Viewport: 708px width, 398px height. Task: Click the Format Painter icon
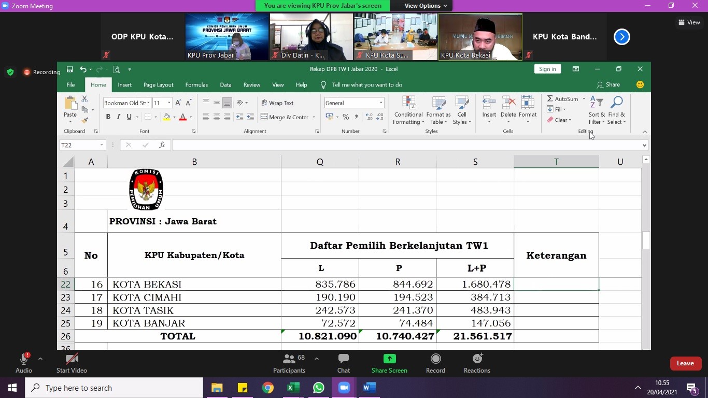tap(85, 120)
